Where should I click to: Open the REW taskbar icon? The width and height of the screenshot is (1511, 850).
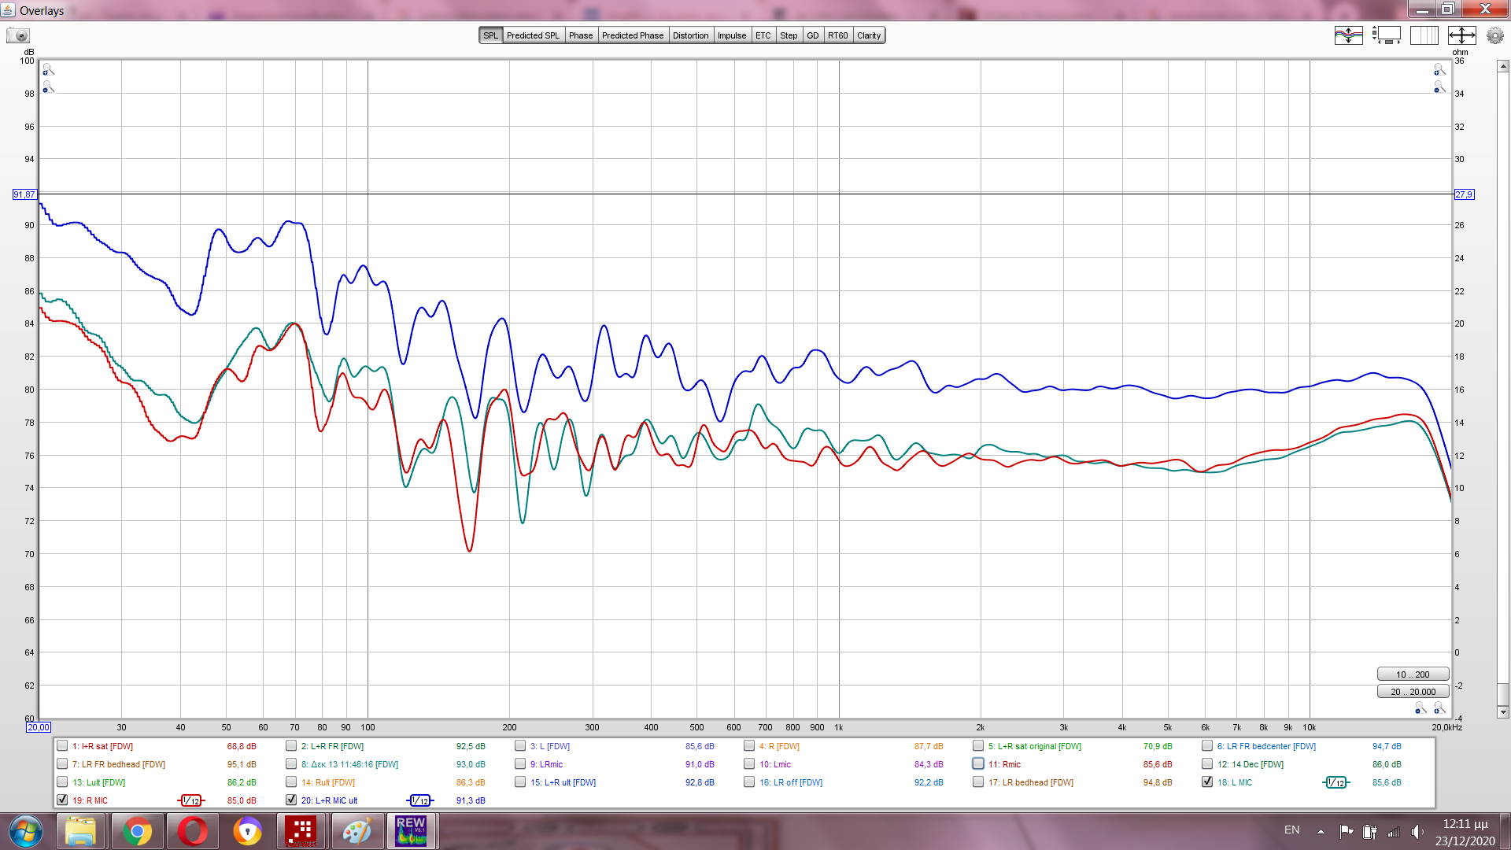point(411,831)
